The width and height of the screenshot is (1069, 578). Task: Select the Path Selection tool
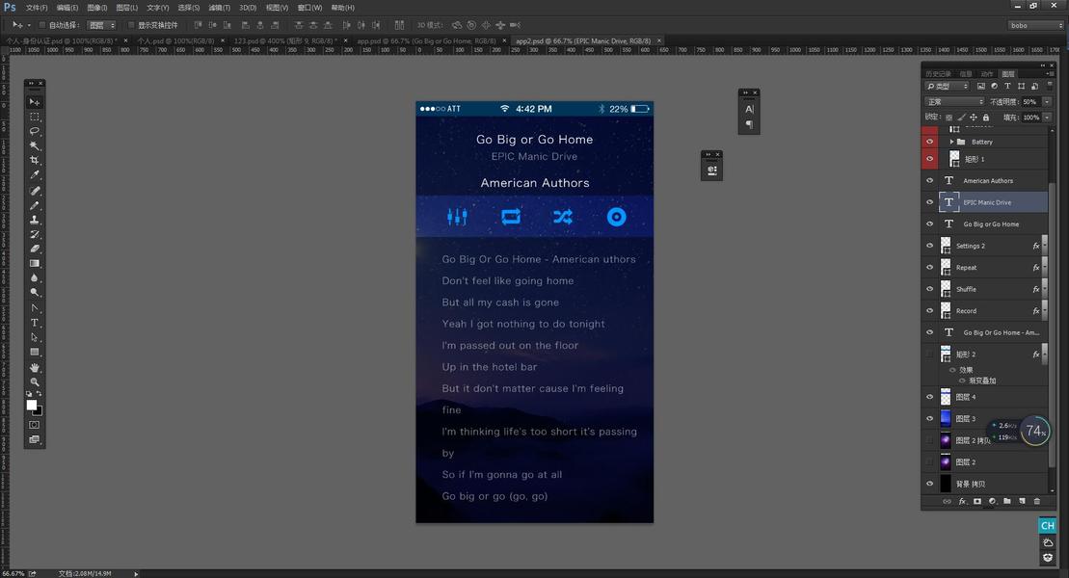pos(34,337)
